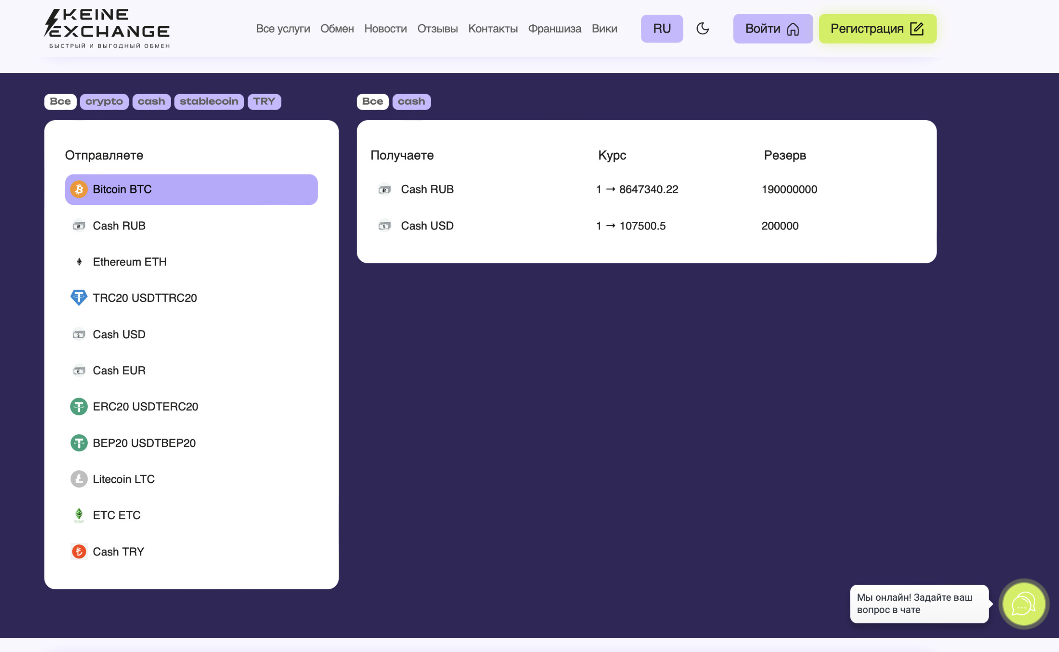This screenshot has width=1059, height=652.
Task: Open the RU language selector
Action: pos(661,28)
